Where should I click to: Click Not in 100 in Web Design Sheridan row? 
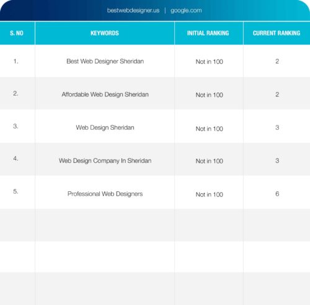(x=209, y=129)
